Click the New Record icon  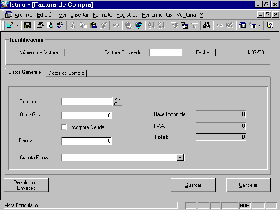pos(220,25)
